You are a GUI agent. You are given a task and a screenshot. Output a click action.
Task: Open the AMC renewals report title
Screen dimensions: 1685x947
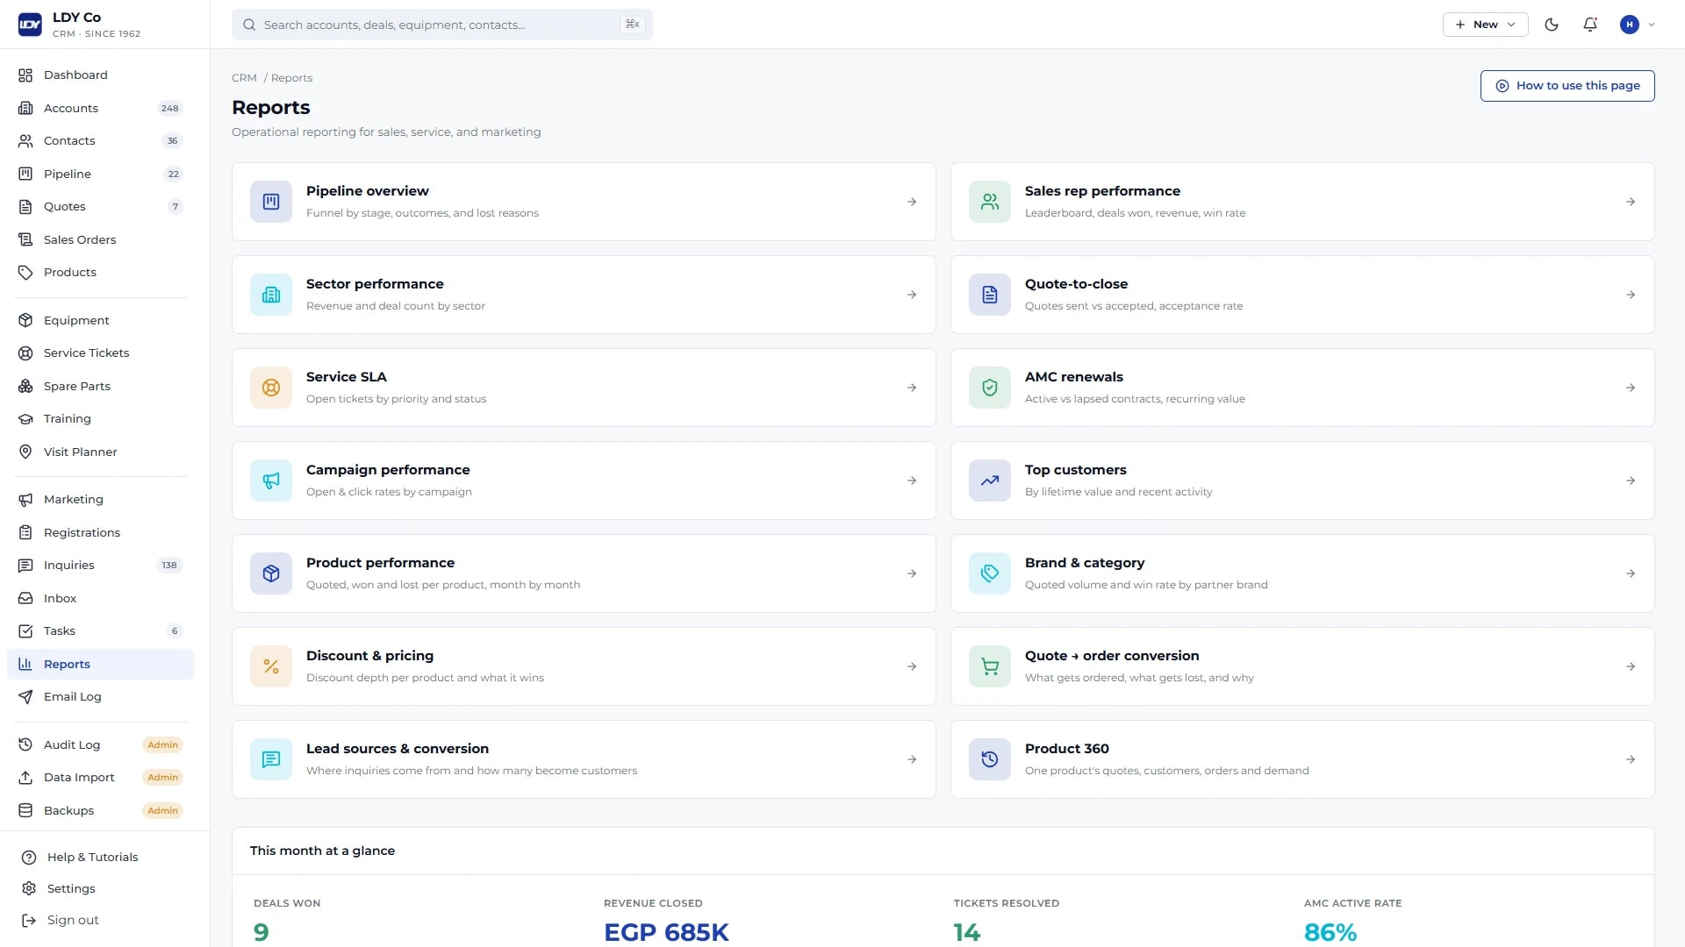pos(1073,377)
